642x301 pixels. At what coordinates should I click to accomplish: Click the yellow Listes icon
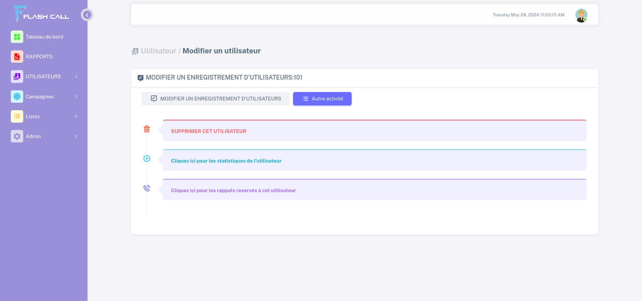(x=17, y=116)
